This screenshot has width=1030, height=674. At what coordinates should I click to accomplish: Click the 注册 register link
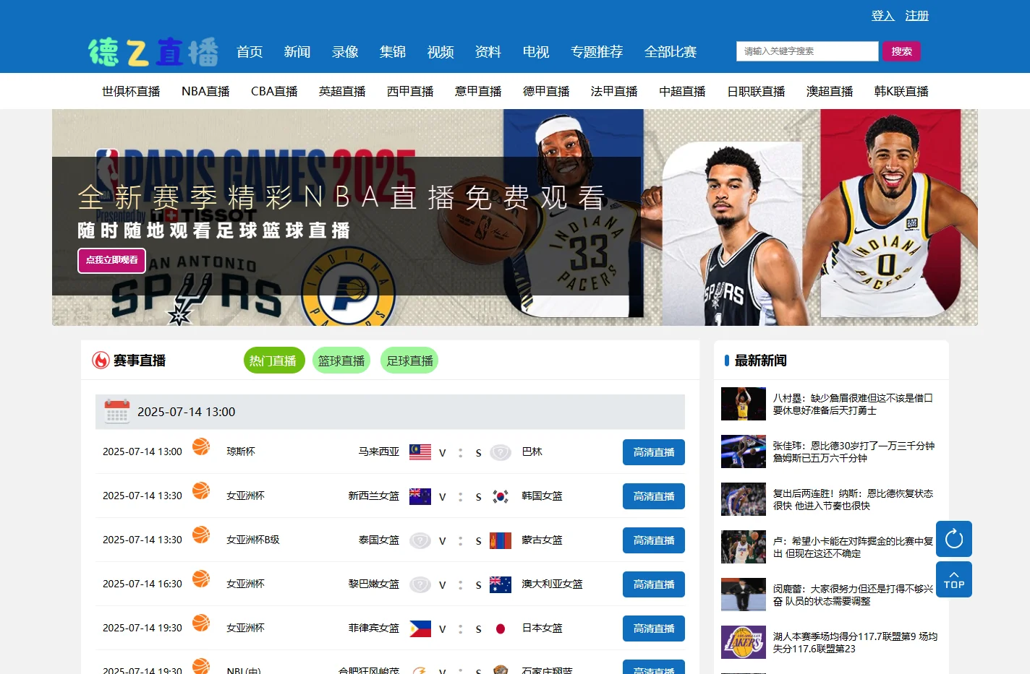(917, 15)
